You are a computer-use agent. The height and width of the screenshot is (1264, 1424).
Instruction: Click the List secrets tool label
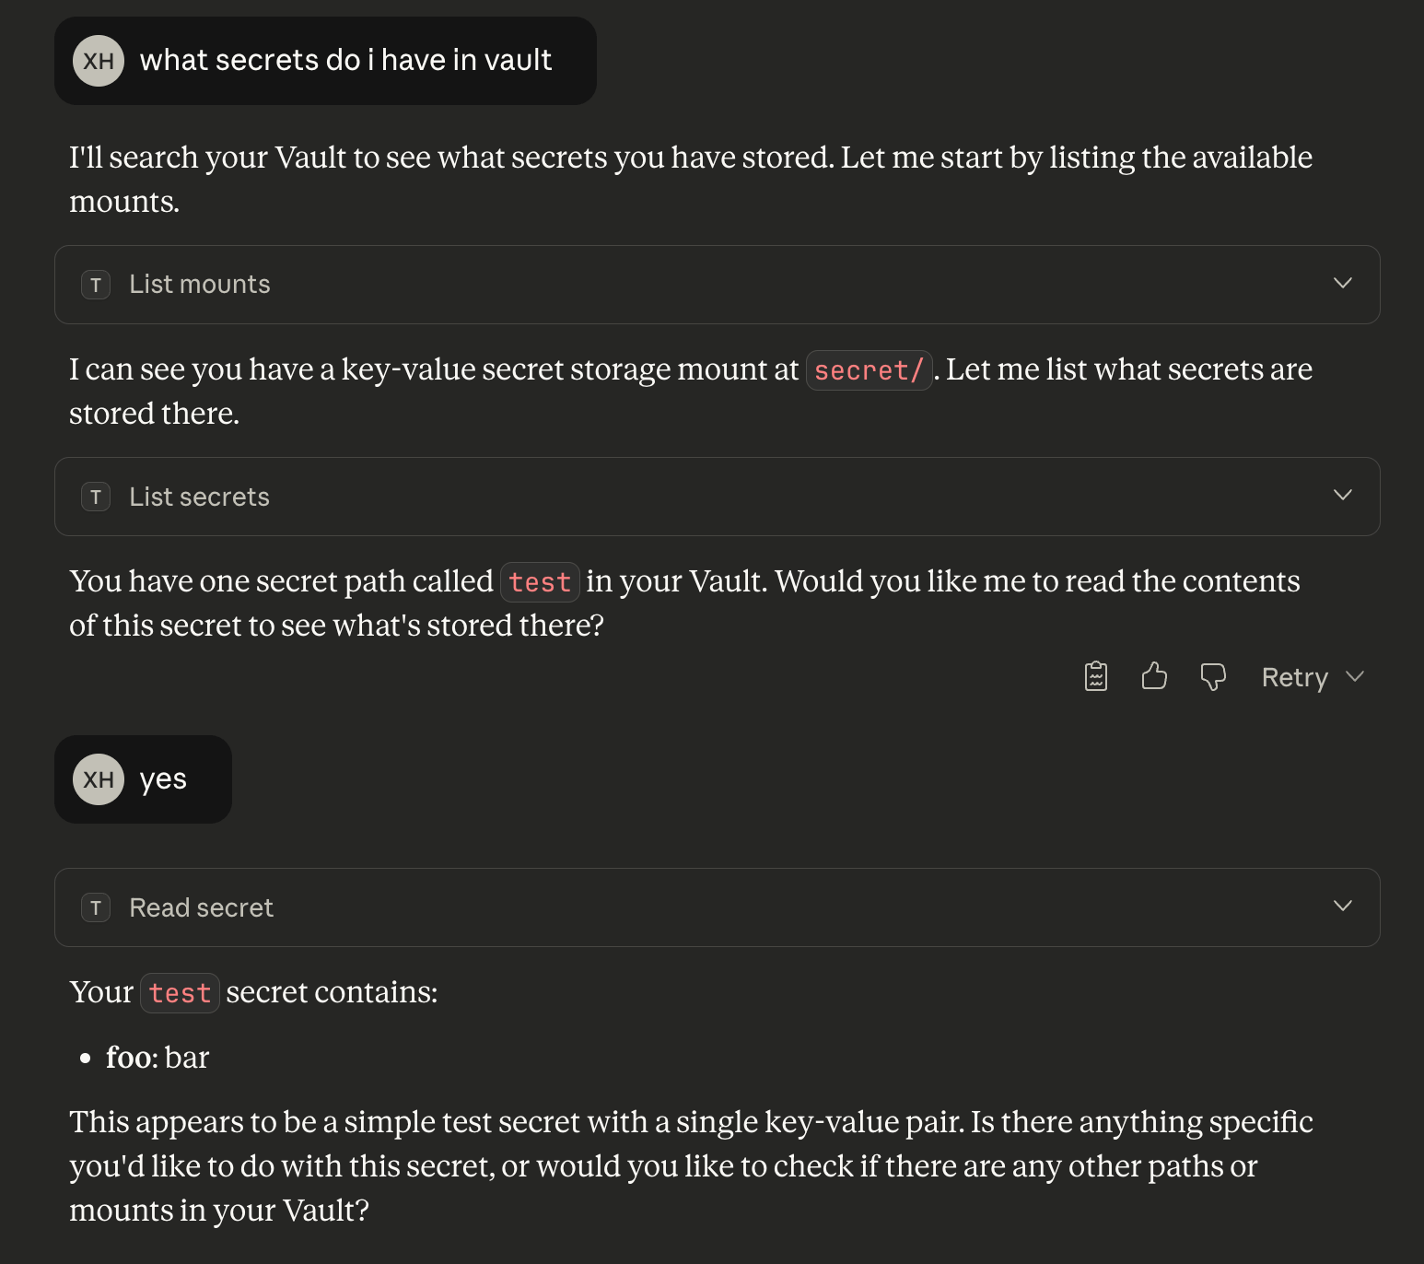(x=200, y=497)
